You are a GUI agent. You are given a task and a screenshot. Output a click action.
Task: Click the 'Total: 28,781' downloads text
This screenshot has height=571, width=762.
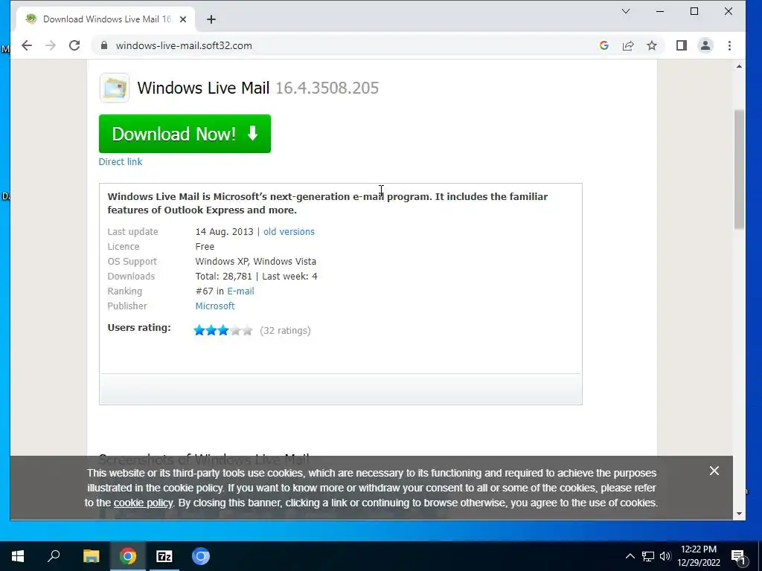coord(223,277)
